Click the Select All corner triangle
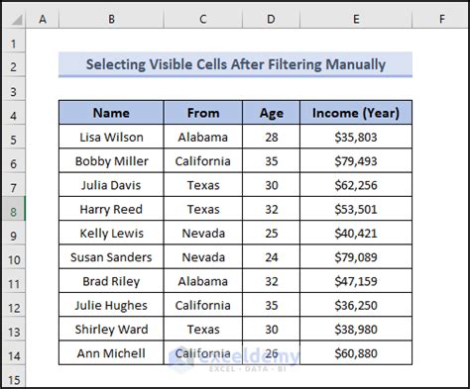The width and height of the screenshot is (470, 389). coord(15,19)
